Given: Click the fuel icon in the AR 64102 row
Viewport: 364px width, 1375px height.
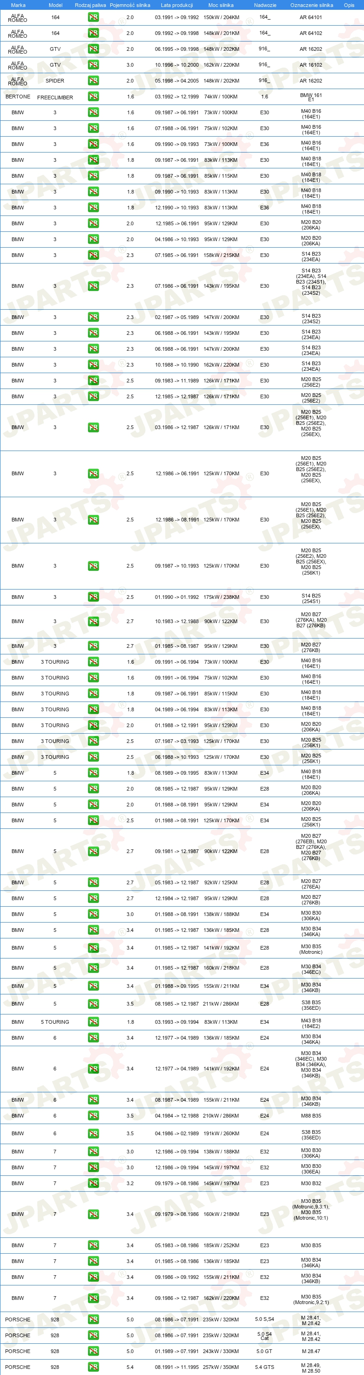Looking at the screenshot, I should pos(93,33).
